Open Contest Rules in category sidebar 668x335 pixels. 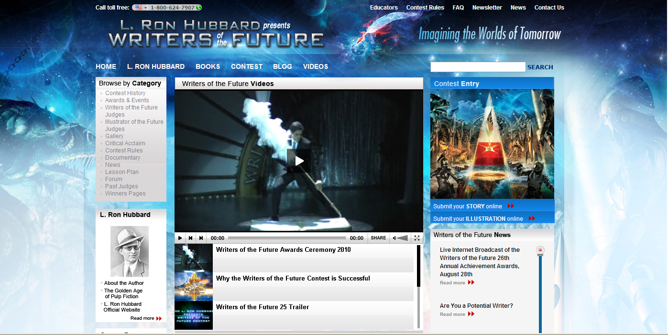[x=124, y=151]
